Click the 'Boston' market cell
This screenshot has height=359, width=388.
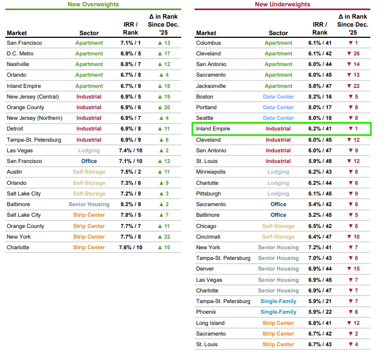[x=205, y=96]
